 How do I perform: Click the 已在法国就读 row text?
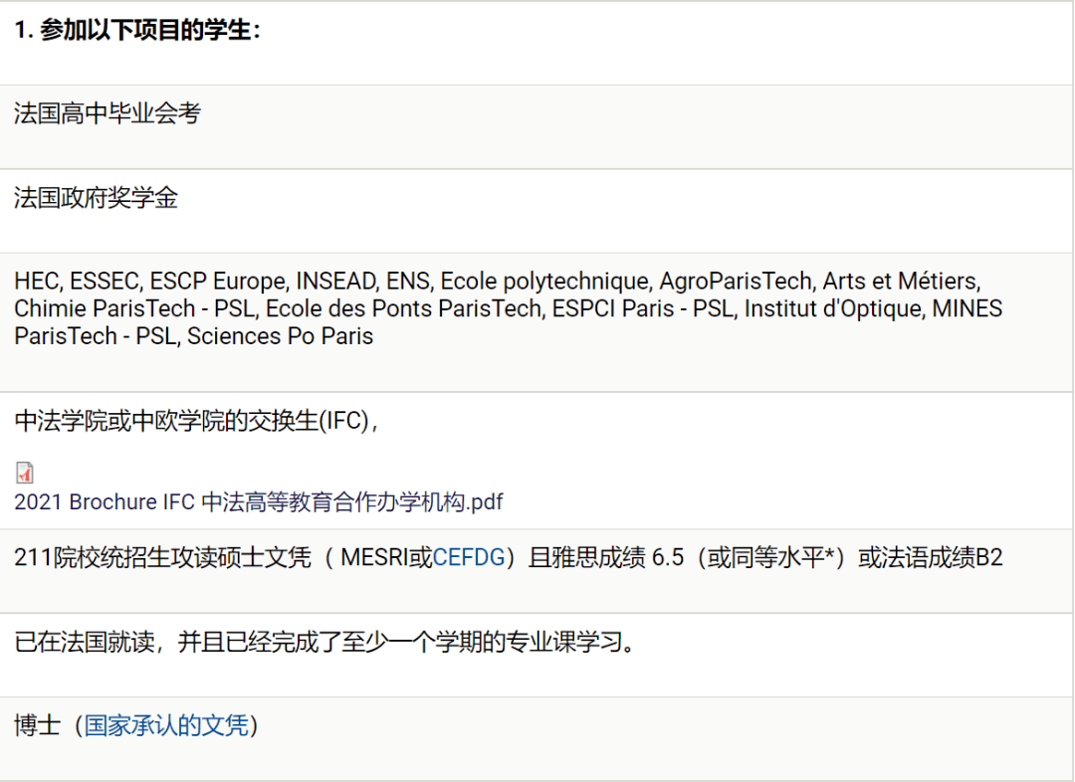coord(326,642)
